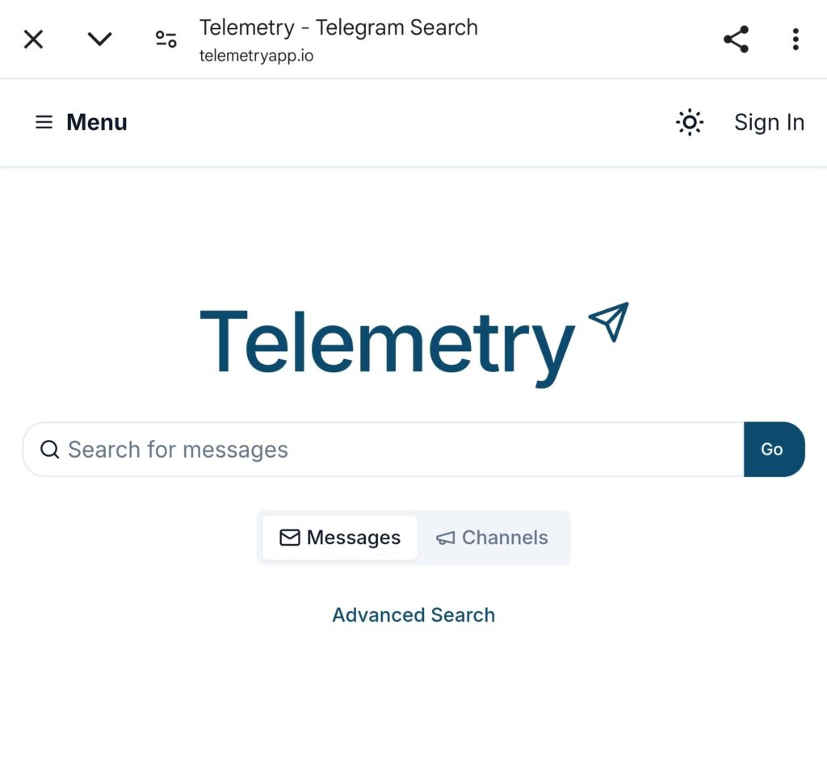Open the hamburger Menu icon
This screenshot has width=827, height=775.
coord(44,123)
